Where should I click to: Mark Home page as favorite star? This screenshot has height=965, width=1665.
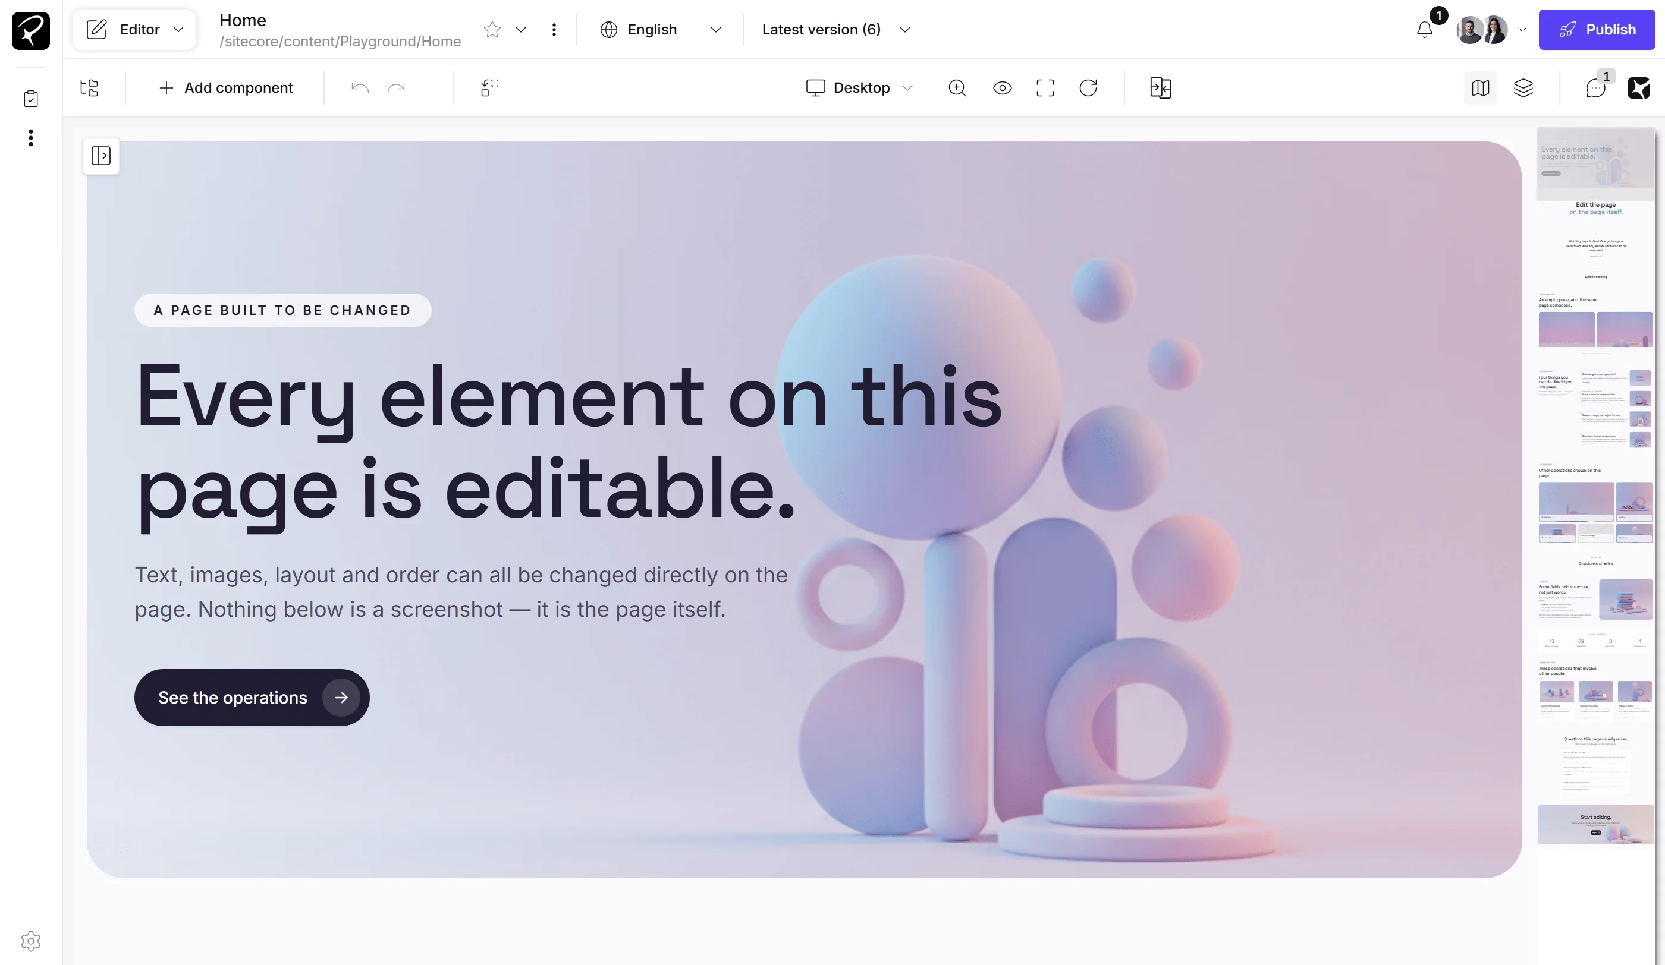[492, 30]
